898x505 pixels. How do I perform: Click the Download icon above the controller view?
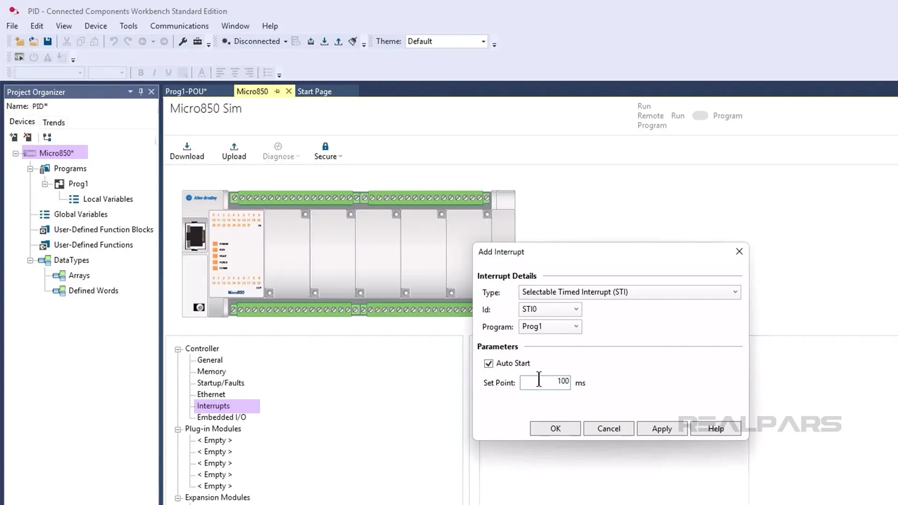tap(187, 150)
